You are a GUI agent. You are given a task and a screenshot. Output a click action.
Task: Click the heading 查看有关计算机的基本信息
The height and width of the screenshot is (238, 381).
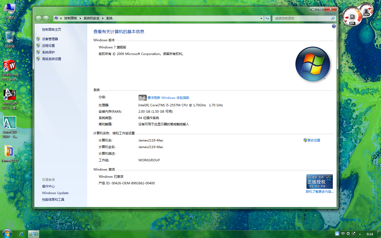[119, 31]
